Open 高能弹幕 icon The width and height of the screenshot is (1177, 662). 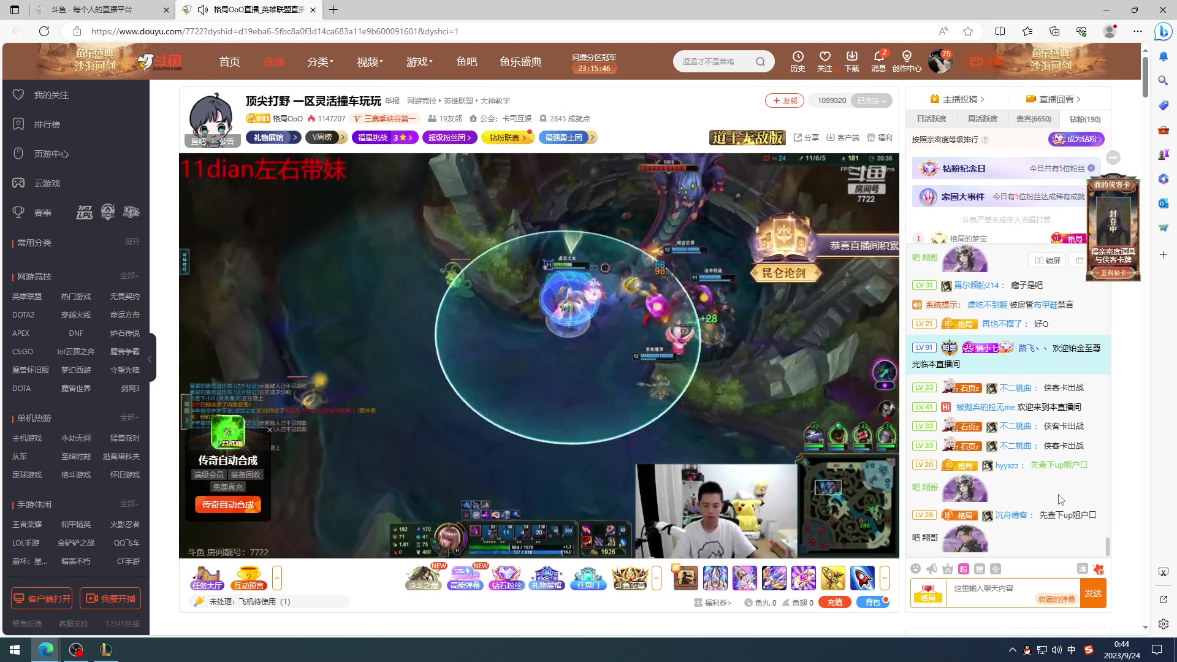tap(465, 577)
